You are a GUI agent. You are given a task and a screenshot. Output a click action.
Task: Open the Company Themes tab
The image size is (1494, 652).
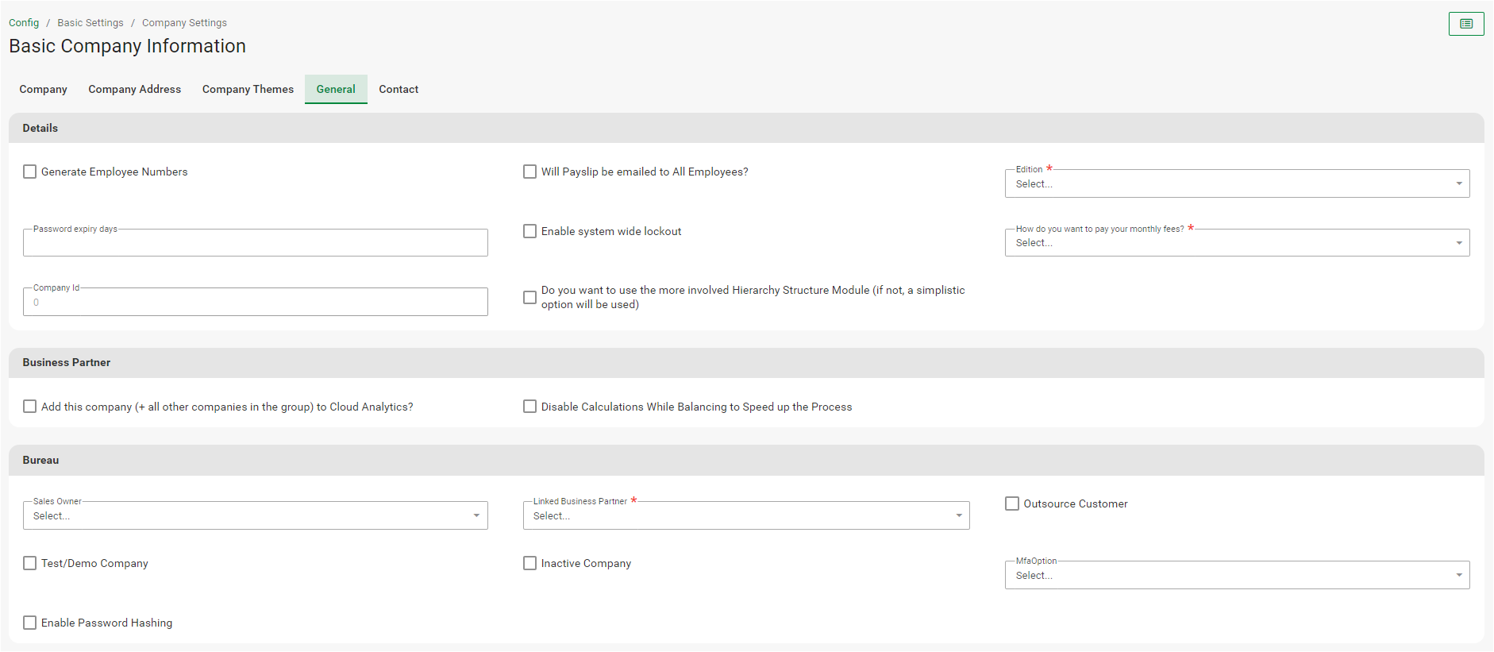[248, 89]
